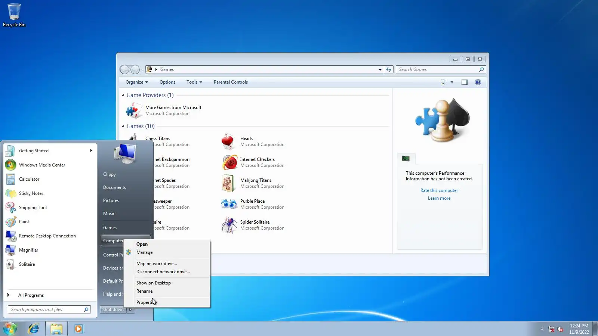Viewport: 598px width, 336px height.
Task: Choose Manage from the context menu
Action: (x=167, y=252)
